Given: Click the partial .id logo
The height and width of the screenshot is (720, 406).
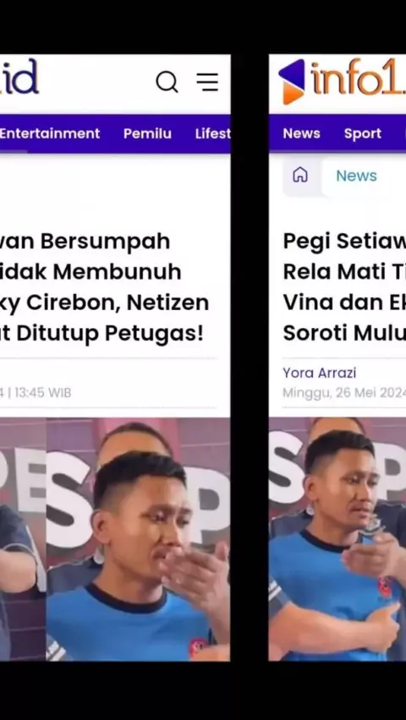Looking at the screenshot, I should pos(19,76).
